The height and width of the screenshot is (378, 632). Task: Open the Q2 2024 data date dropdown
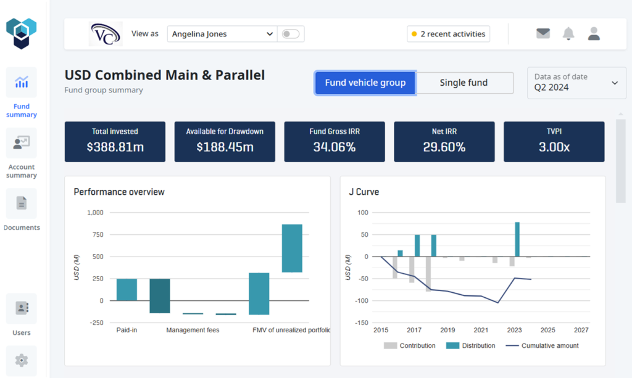click(576, 83)
